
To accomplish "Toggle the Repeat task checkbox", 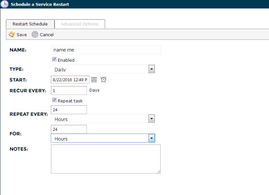I will tap(55, 100).
